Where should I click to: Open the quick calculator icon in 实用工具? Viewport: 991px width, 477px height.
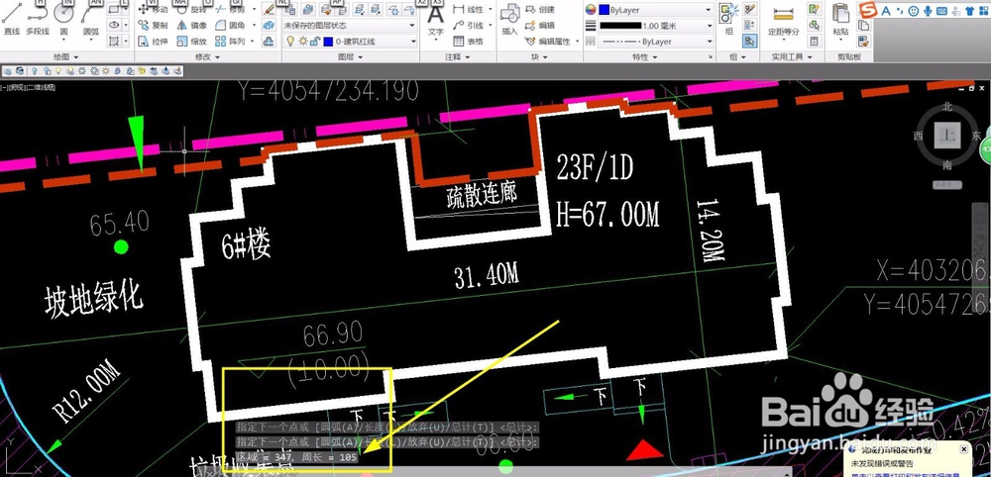815,41
